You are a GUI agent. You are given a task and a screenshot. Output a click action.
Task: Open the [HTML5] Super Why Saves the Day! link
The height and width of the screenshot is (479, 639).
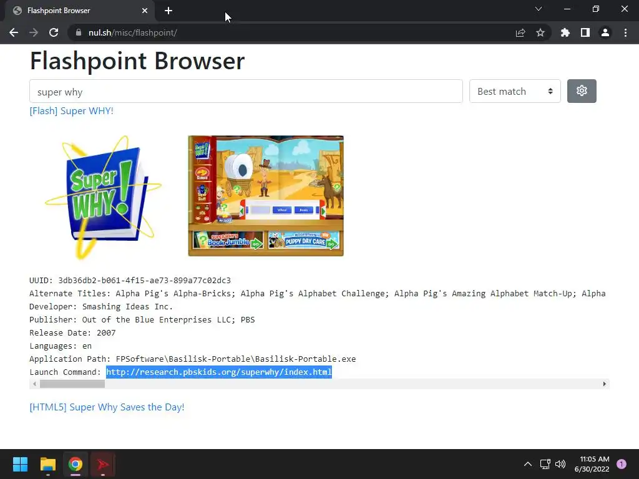coord(107,407)
